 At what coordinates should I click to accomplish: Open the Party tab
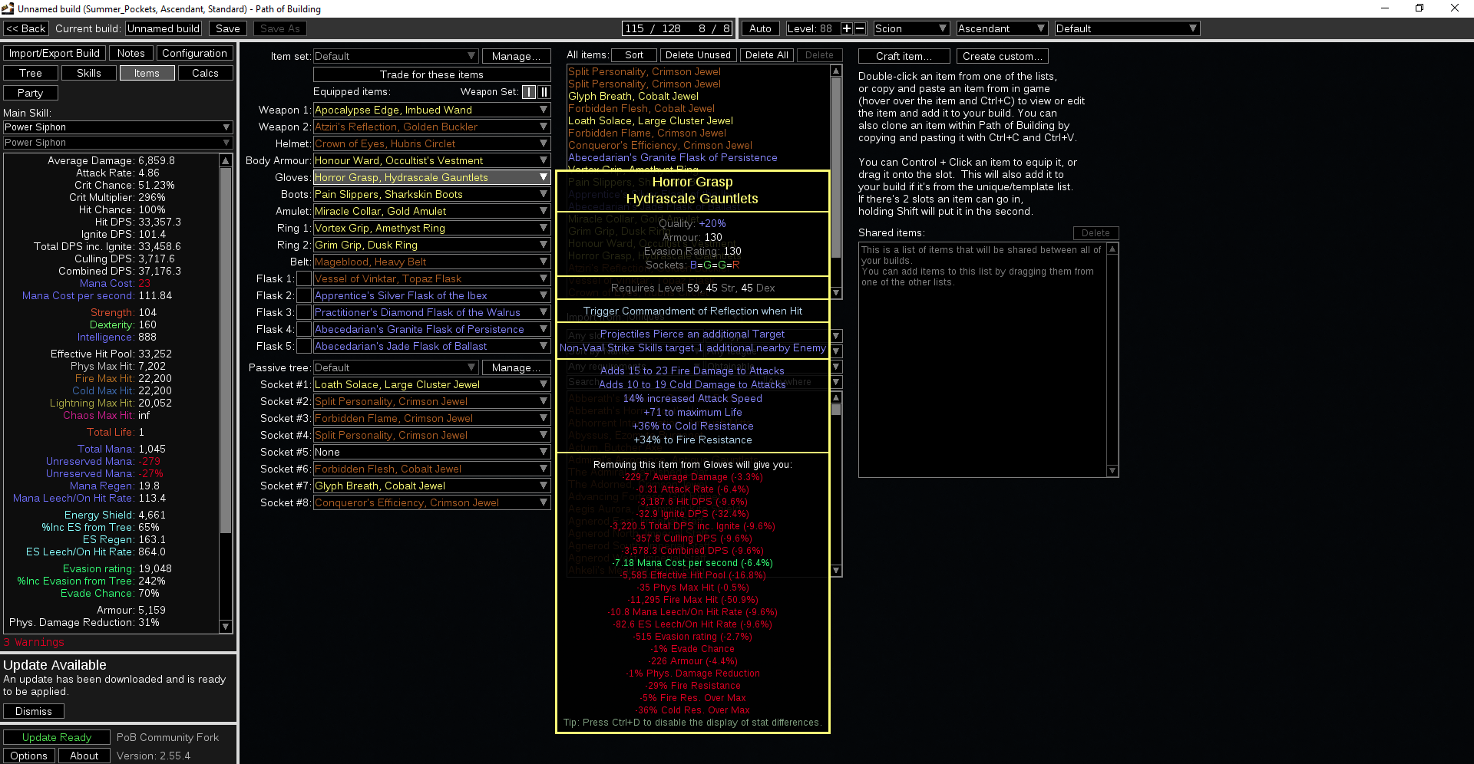point(31,93)
